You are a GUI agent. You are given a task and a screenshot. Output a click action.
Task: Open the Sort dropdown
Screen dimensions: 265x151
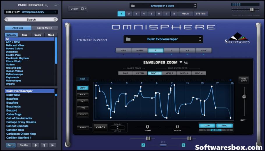pos(11,145)
